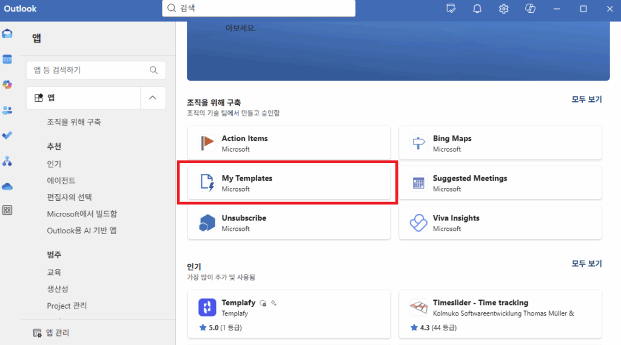Focus the 앱 등 검색하기 field
Screen dimensions: 621x345
(96, 70)
